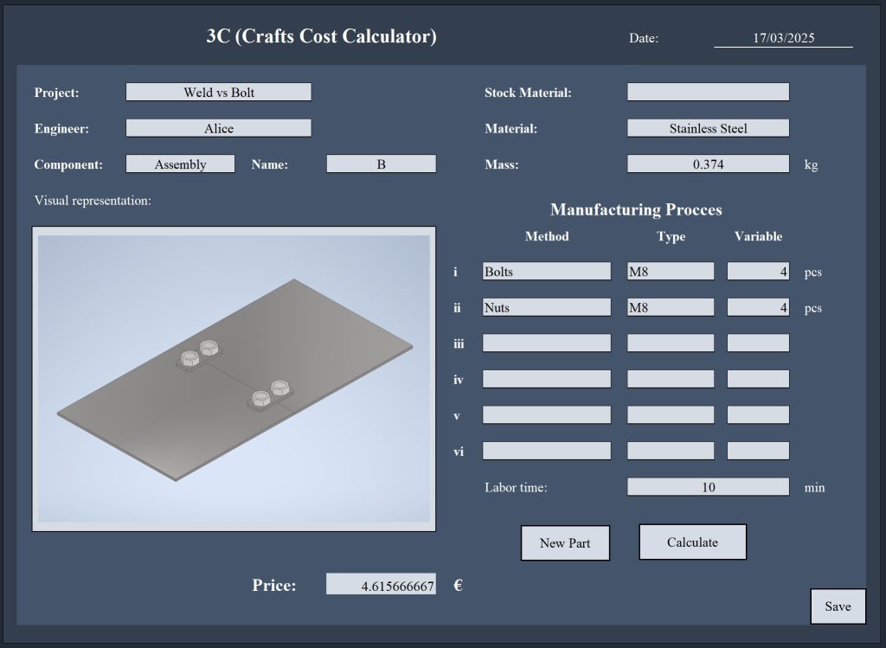The width and height of the screenshot is (886, 648).
Task: Click the empty row iii Method field
Action: [x=547, y=343]
